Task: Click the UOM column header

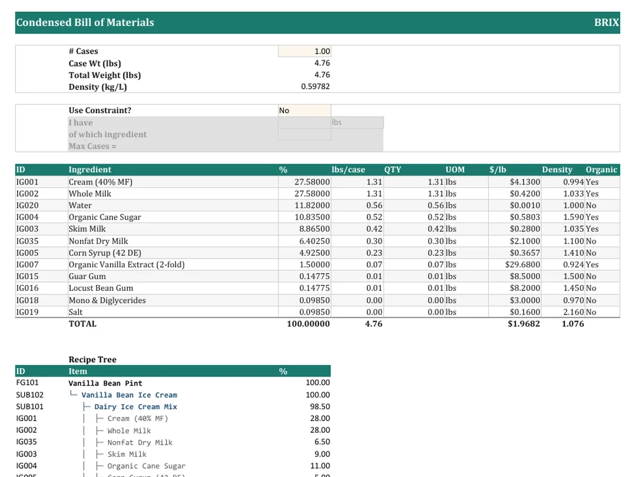Action: (455, 170)
